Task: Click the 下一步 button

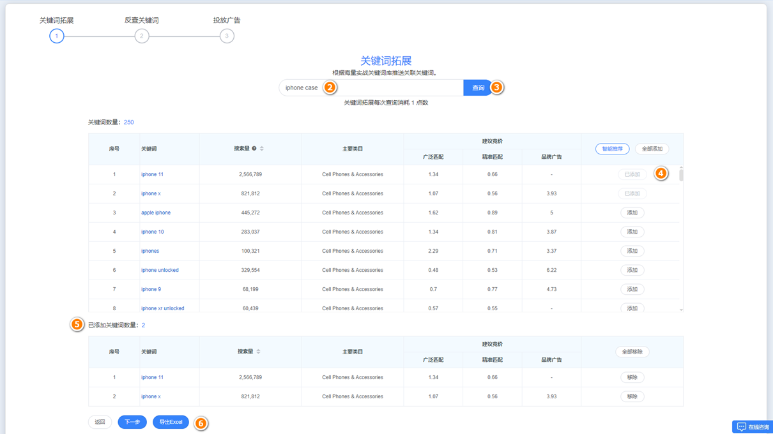Action: tap(132, 422)
